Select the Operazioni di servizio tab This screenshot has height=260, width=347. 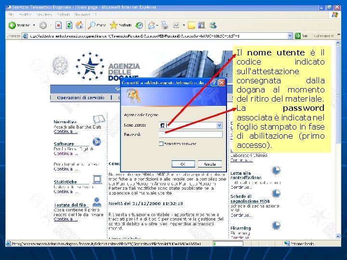point(80,97)
